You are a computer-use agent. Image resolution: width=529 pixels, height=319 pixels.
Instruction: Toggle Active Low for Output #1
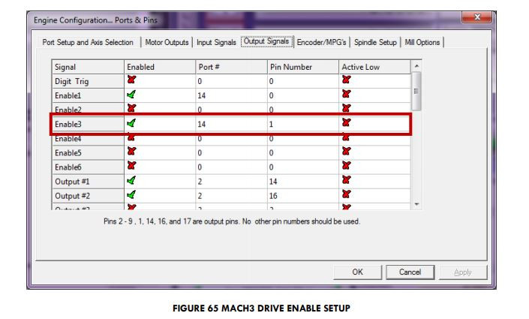click(346, 180)
